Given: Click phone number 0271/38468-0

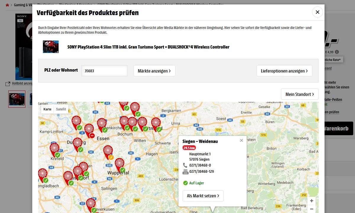Looking at the screenshot, I should click(x=200, y=165).
